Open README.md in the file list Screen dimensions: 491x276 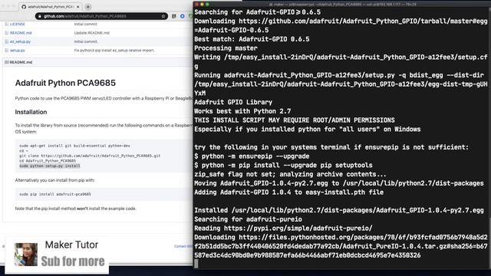(21, 33)
